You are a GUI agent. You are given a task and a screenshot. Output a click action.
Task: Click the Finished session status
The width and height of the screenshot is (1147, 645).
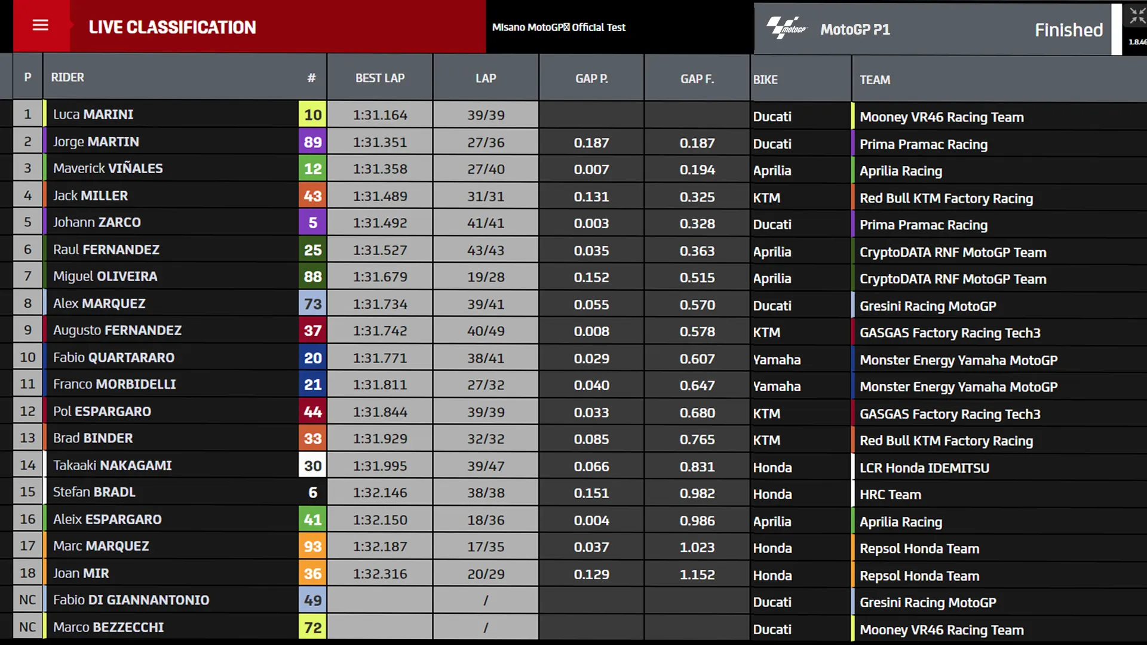coord(1068,30)
